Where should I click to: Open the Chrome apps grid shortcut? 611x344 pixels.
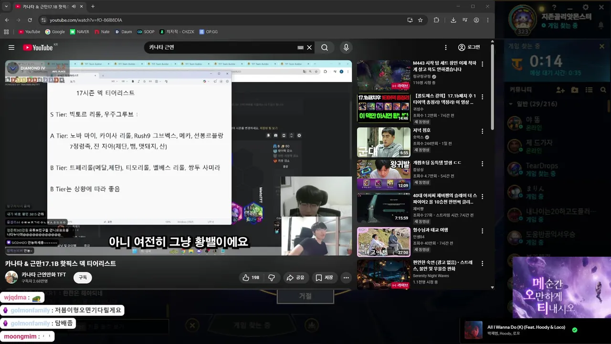click(7, 32)
